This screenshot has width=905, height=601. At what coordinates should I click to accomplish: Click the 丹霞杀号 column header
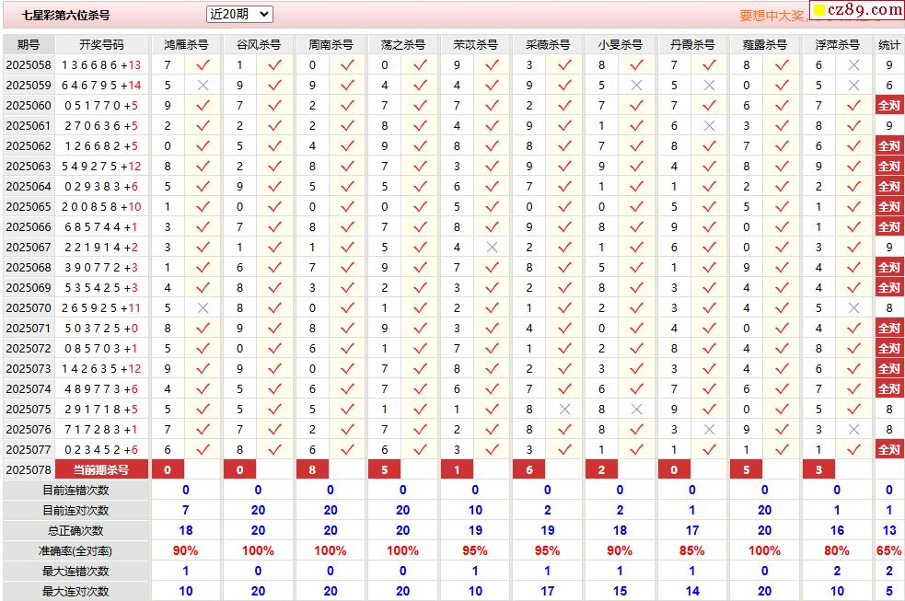[692, 45]
